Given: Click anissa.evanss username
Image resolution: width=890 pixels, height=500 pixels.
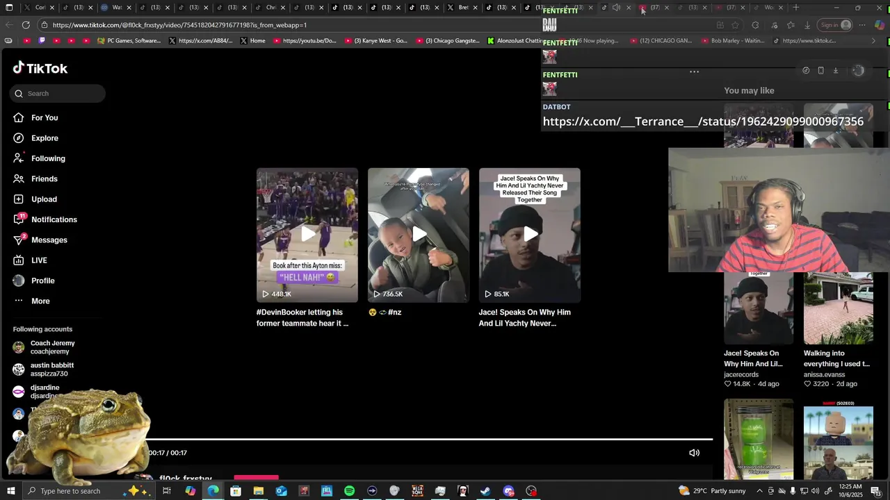Looking at the screenshot, I should tap(825, 374).
